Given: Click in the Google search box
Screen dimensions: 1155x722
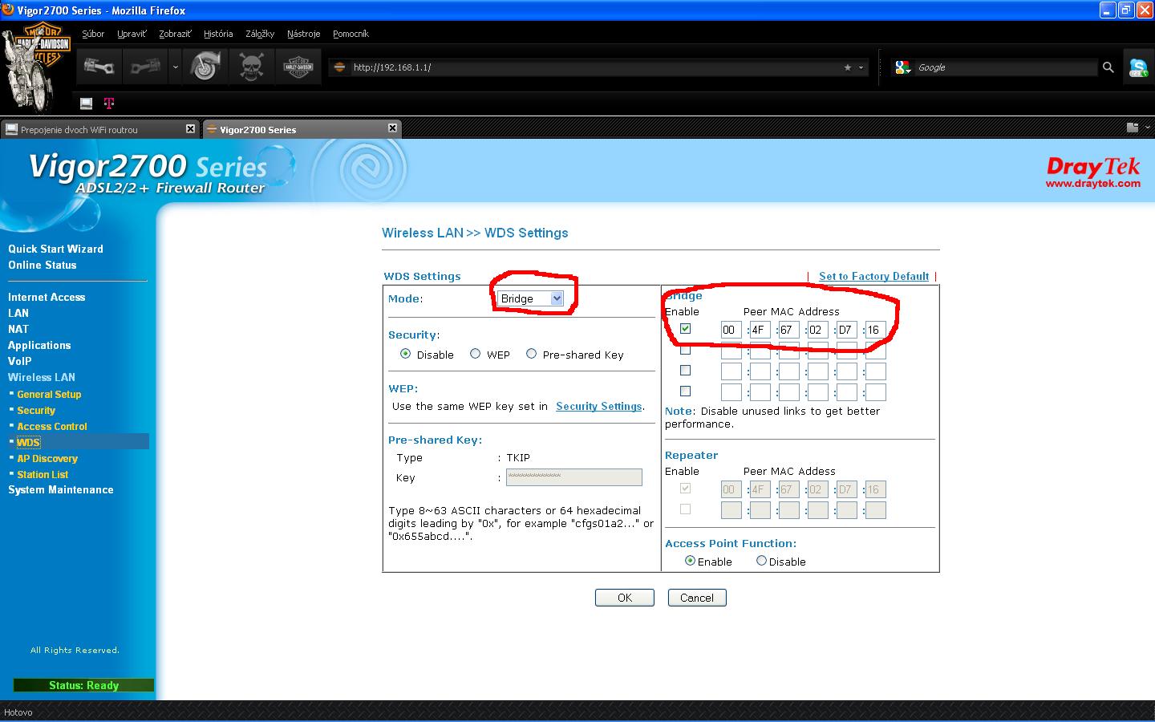Looking at the screenshot, I should coord(1006,67).
